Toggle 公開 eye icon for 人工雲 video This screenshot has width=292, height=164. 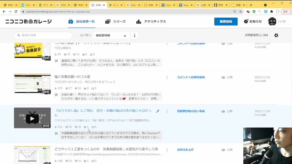tap(223, 150)
